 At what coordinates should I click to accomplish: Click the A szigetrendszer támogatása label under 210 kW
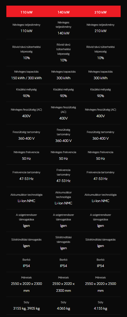point(101,217)
